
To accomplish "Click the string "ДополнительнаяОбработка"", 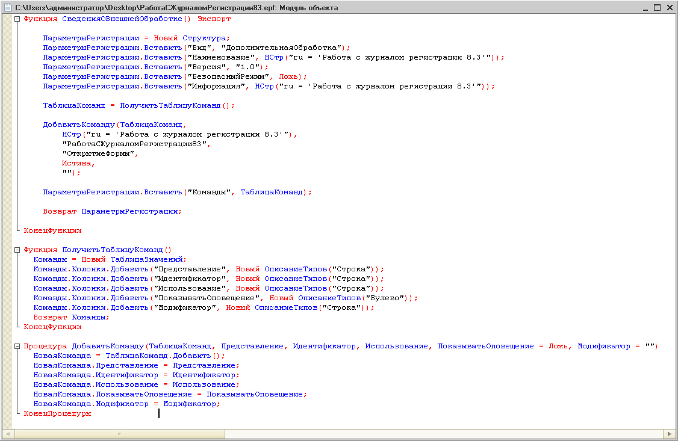I will 281,48.
